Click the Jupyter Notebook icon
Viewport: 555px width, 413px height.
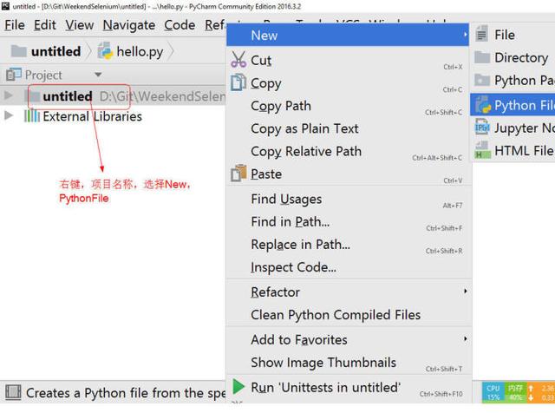point(482,128)
